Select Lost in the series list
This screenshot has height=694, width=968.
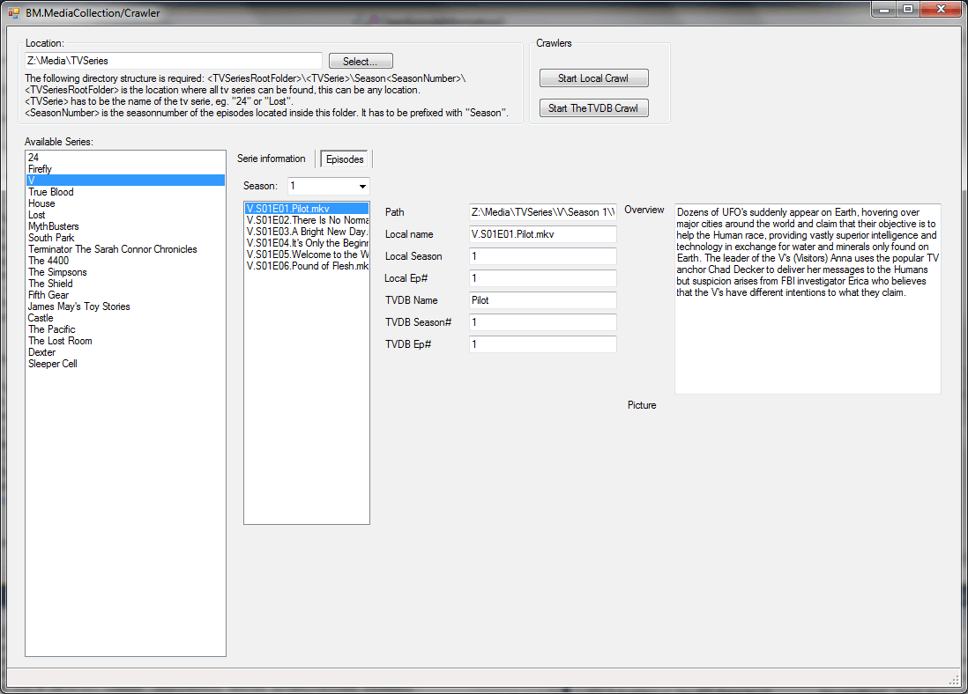[x=125, y=215]
